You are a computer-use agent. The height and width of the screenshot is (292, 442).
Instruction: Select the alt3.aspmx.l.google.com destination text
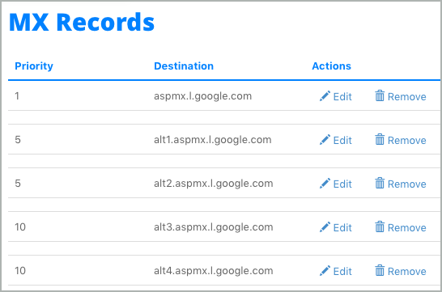tap(214, 227)
